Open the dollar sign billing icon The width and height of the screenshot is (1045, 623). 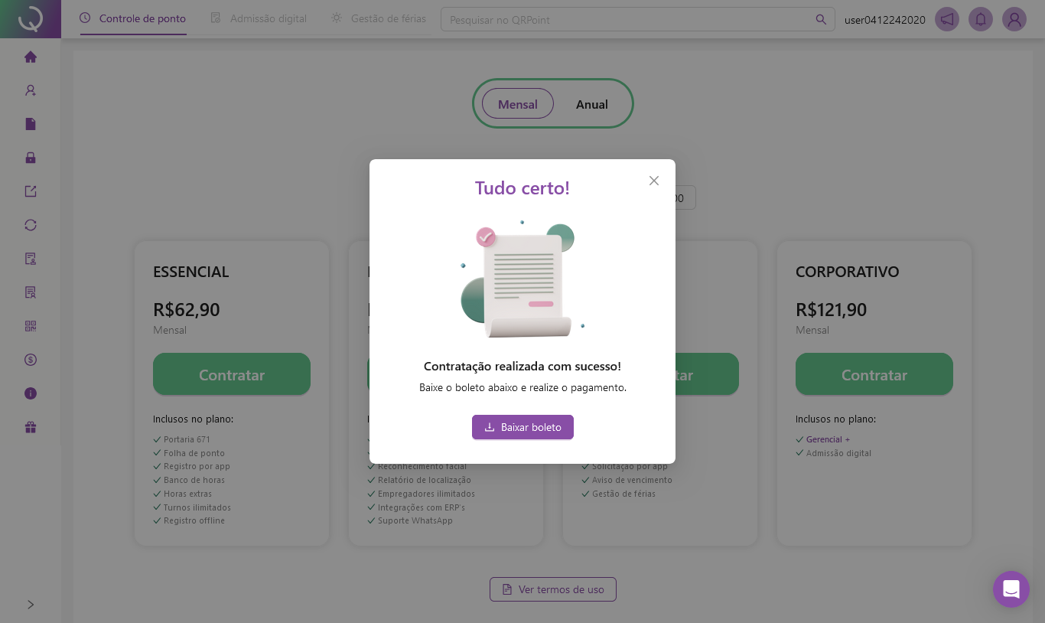tap(31, 360)
